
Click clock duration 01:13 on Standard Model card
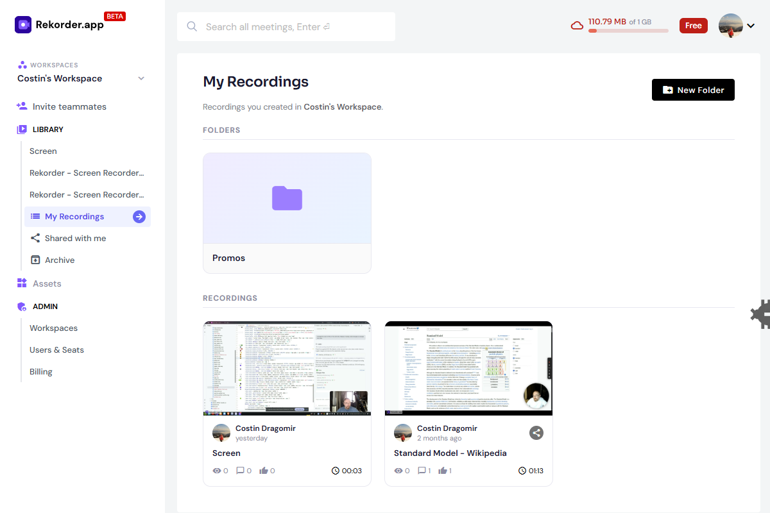(x=531, y=471)
